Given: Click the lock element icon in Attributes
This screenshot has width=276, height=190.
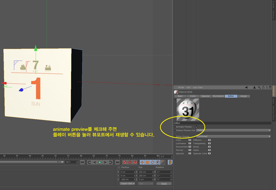Looking at the screenshot, I should pos(263,87).
